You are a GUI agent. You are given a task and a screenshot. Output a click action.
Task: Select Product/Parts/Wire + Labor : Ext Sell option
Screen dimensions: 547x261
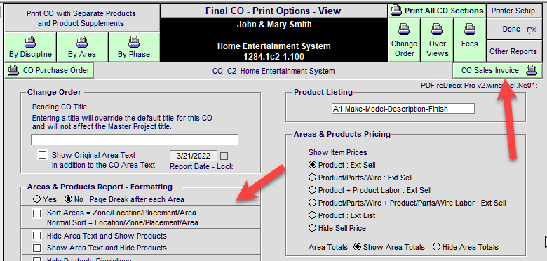(x=313, y=203)
